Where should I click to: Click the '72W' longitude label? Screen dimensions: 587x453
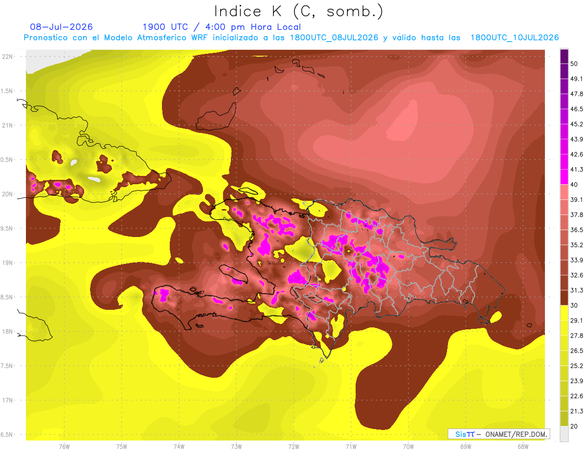[x=293, y=447]
